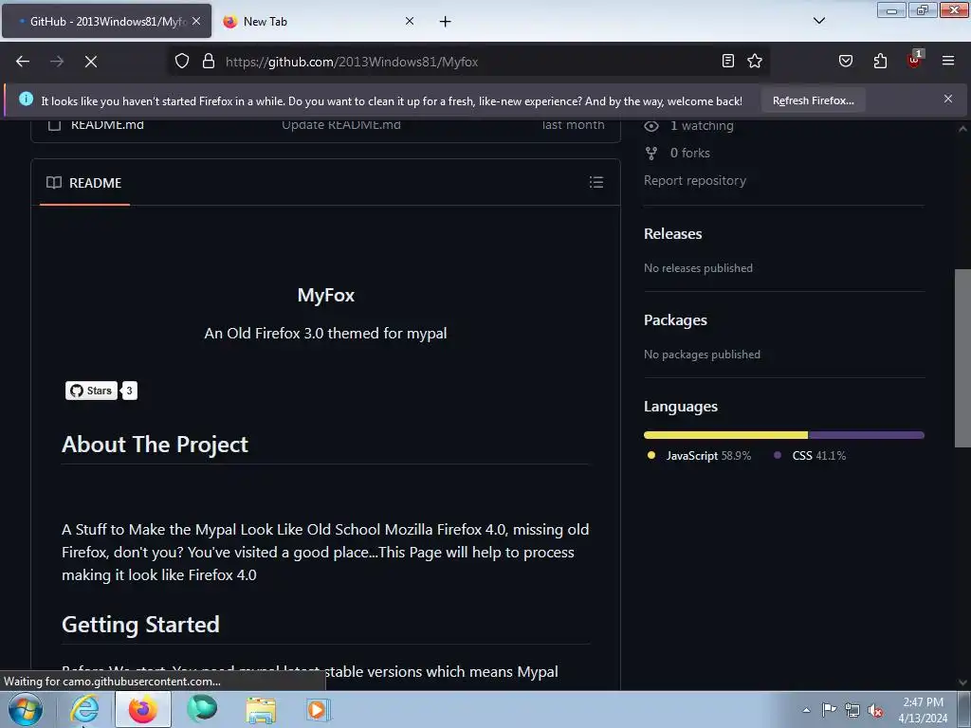Click the 'last month' commit date
Image resolution: width=971 pixels, height=728 pixels.
point(574,124)
